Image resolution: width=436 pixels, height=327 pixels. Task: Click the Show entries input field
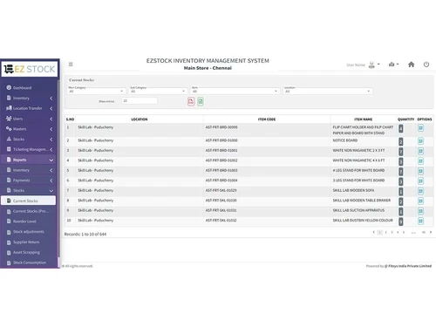140,101
